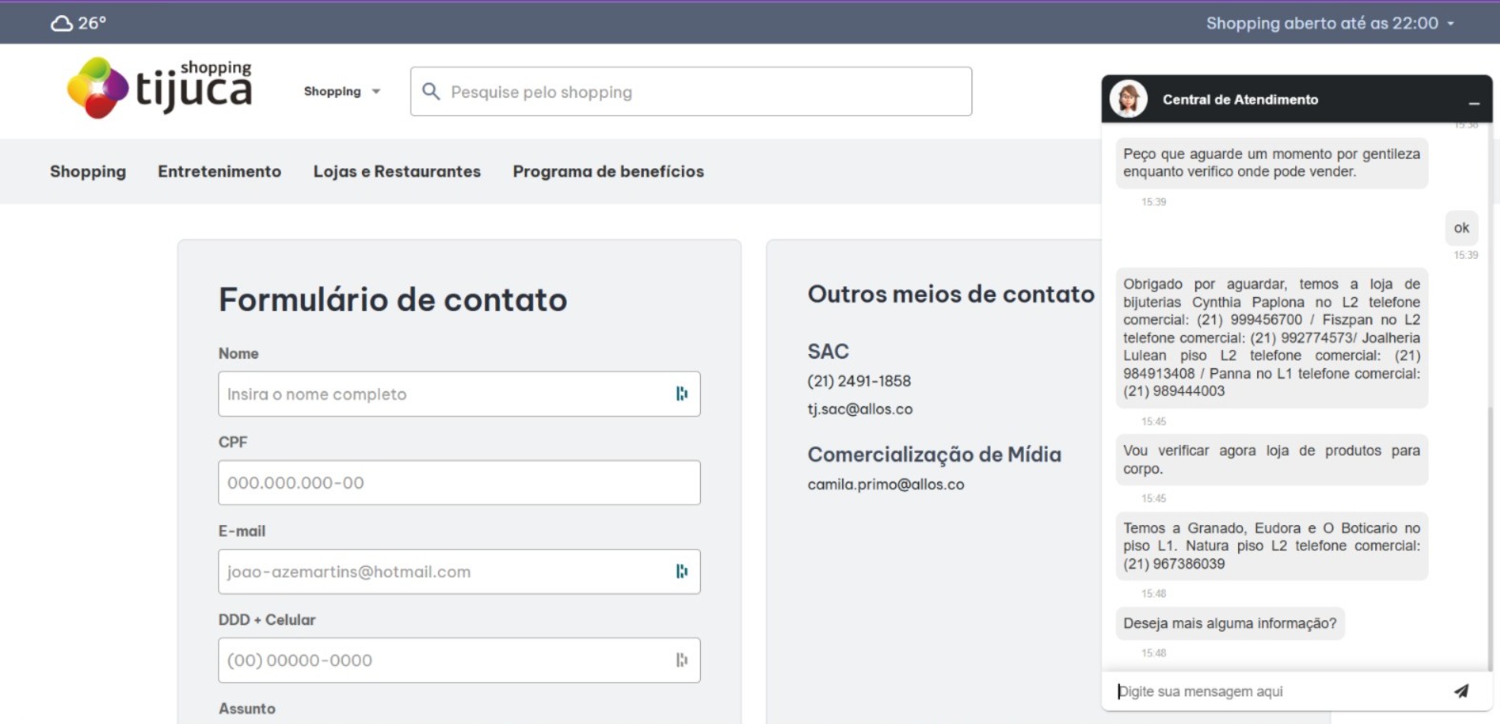Click the search magnifier icon
Screen dimensions: 1500x724
[430, 91]
